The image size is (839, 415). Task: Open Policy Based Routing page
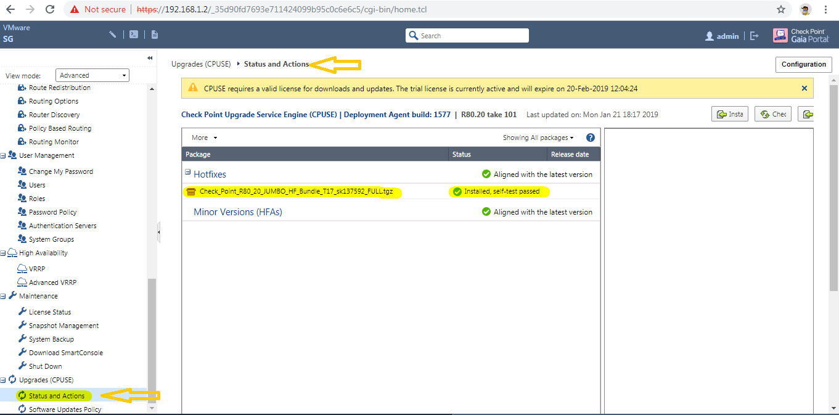click(60, 128)
